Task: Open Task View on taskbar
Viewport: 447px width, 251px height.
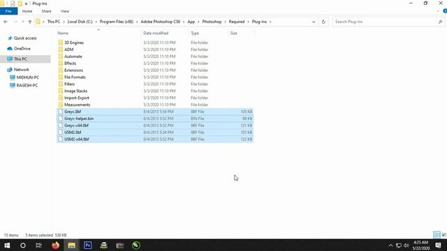Action: (x=39, y=245)
